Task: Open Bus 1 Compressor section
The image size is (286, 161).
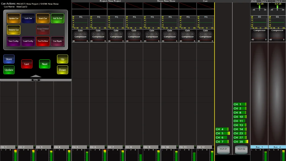Action: pyautogui.click(x=259, y=35)
